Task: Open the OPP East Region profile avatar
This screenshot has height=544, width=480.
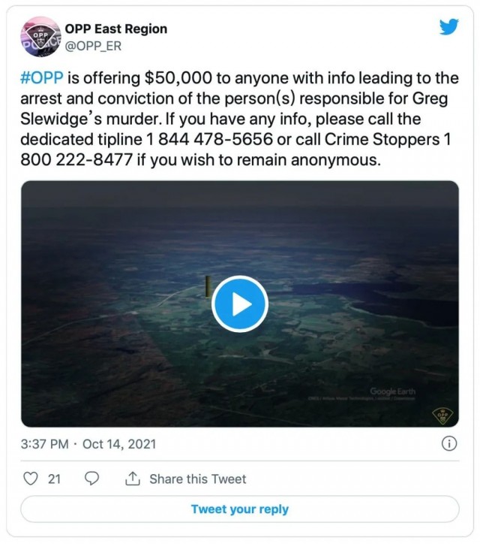Action: [x=42, y=37]
